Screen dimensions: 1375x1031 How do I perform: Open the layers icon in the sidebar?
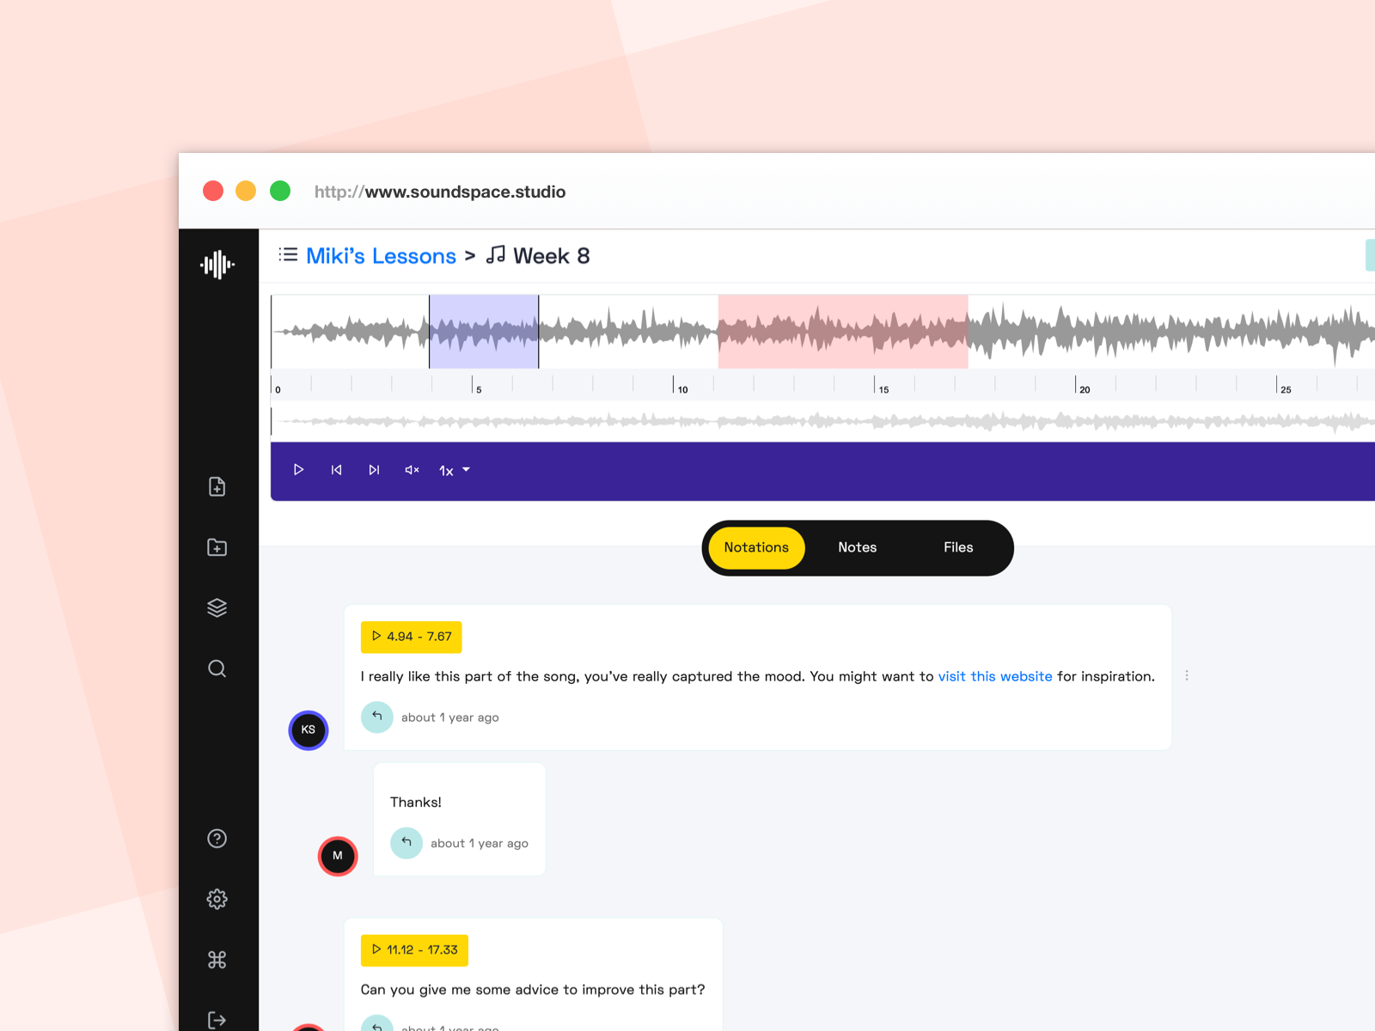coord(217,607)
